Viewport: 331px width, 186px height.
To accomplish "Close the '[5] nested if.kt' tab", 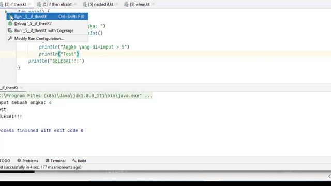I will coord(117,4).
